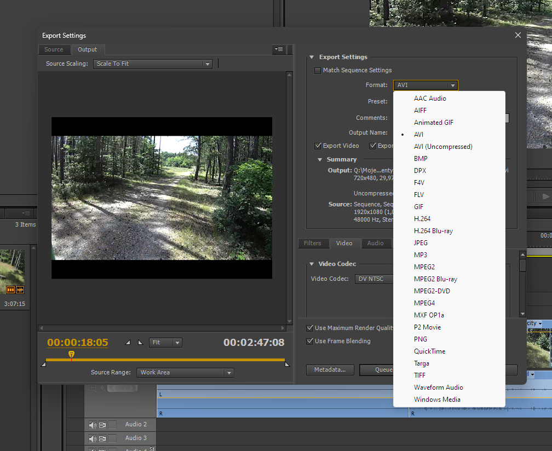Enable Match Sequence Settings checkbox
The width and height of the screenshot is (552, 451).
(318, 71)
